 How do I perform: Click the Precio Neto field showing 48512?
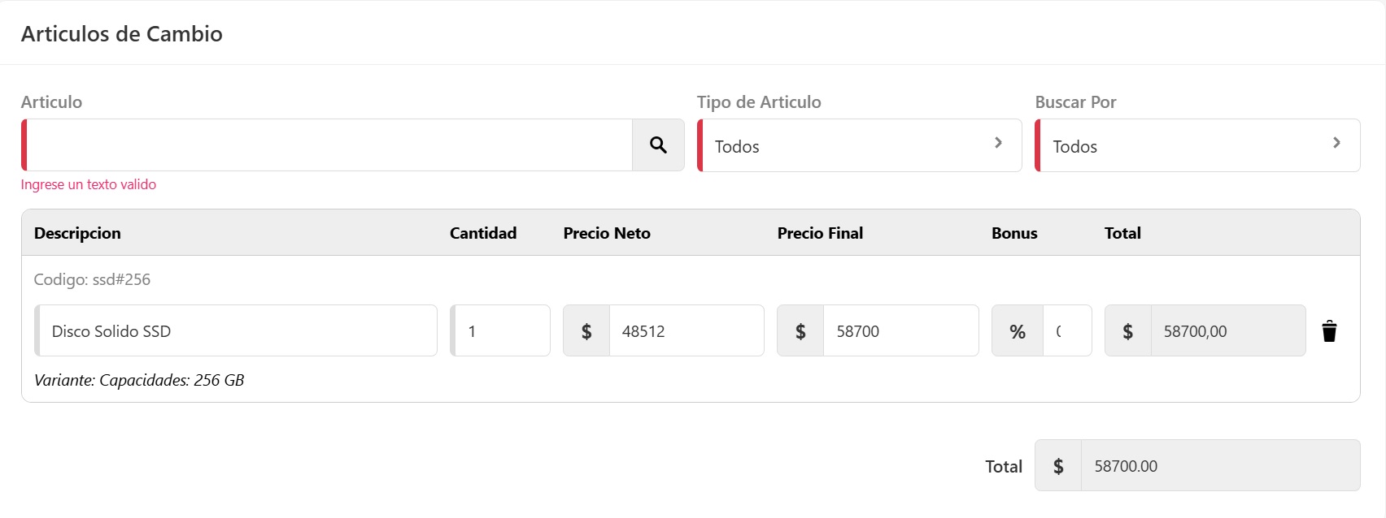(686, 331)
